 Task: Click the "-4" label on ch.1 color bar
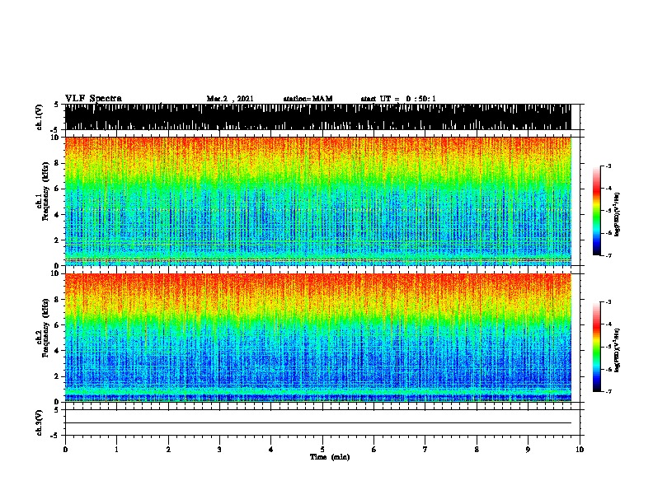click(x=608, y=189)
